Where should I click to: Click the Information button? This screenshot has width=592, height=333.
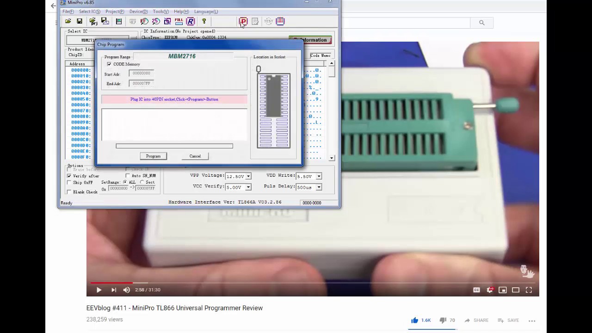coord(310,40)
